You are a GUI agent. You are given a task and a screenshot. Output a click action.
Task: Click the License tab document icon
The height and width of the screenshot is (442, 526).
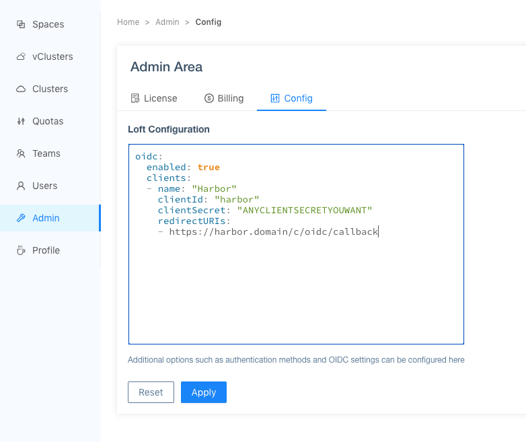coord(135,98)
